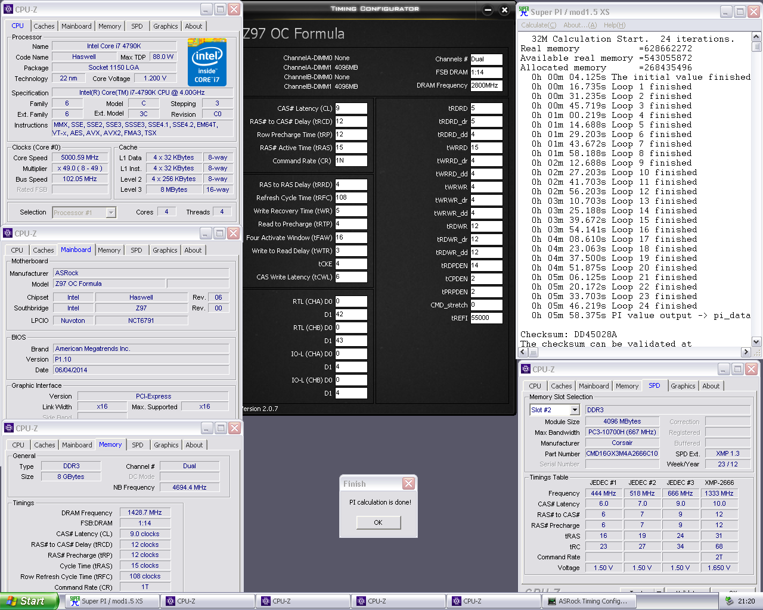Select the About tab in the Mainboard CPU-Z window
763x610 pixels.
pos(193,250)
